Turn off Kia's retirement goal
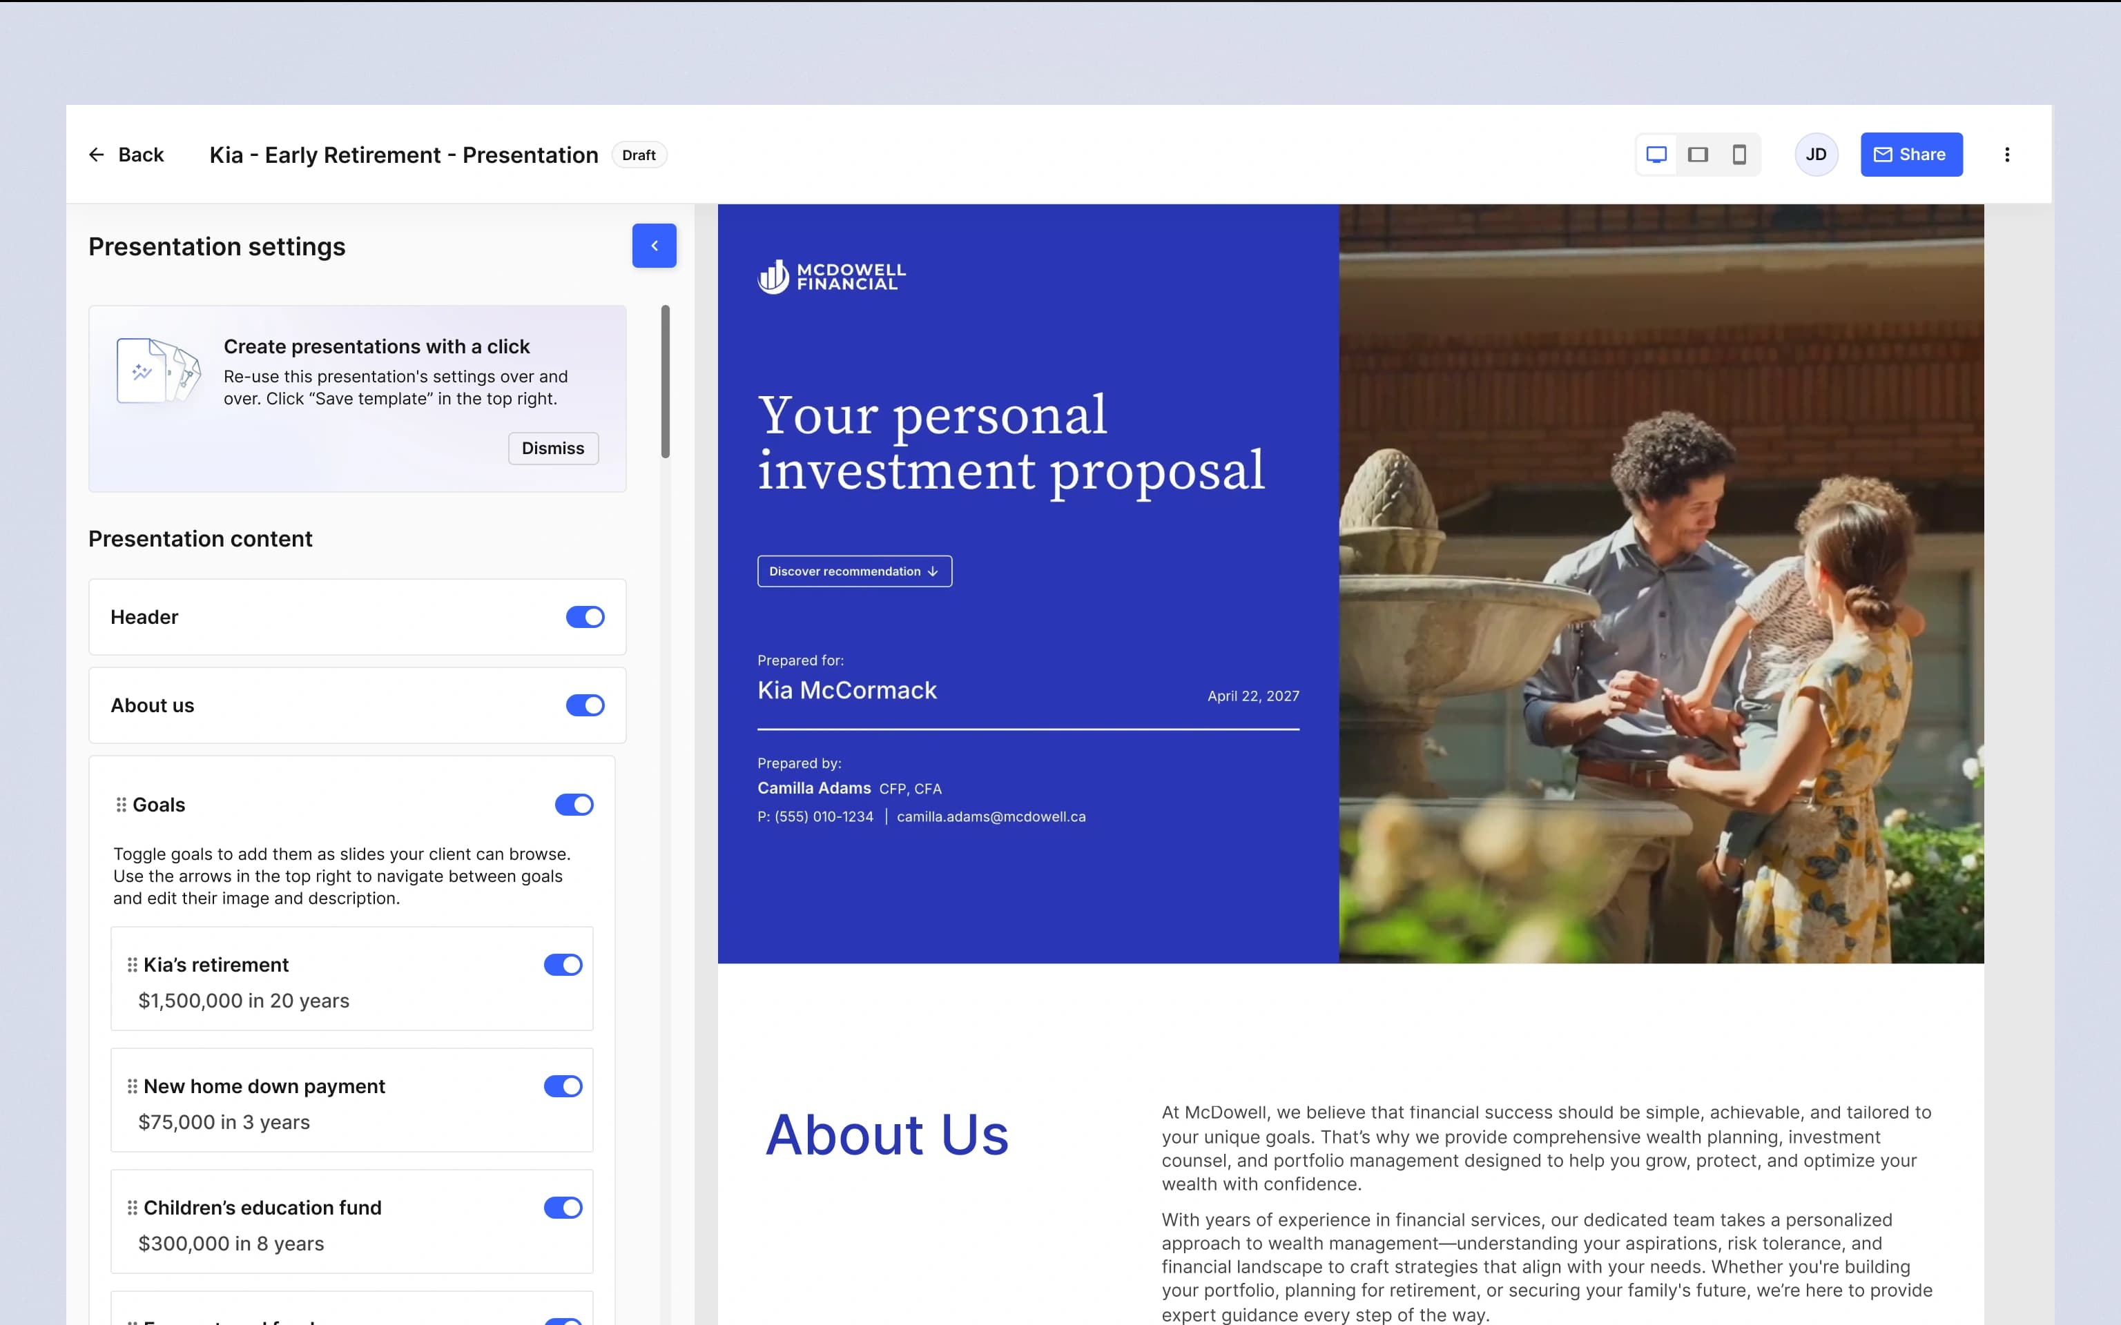This screenshot has width=2121, height=1325. pyautogui.click(x=563, y=965)
